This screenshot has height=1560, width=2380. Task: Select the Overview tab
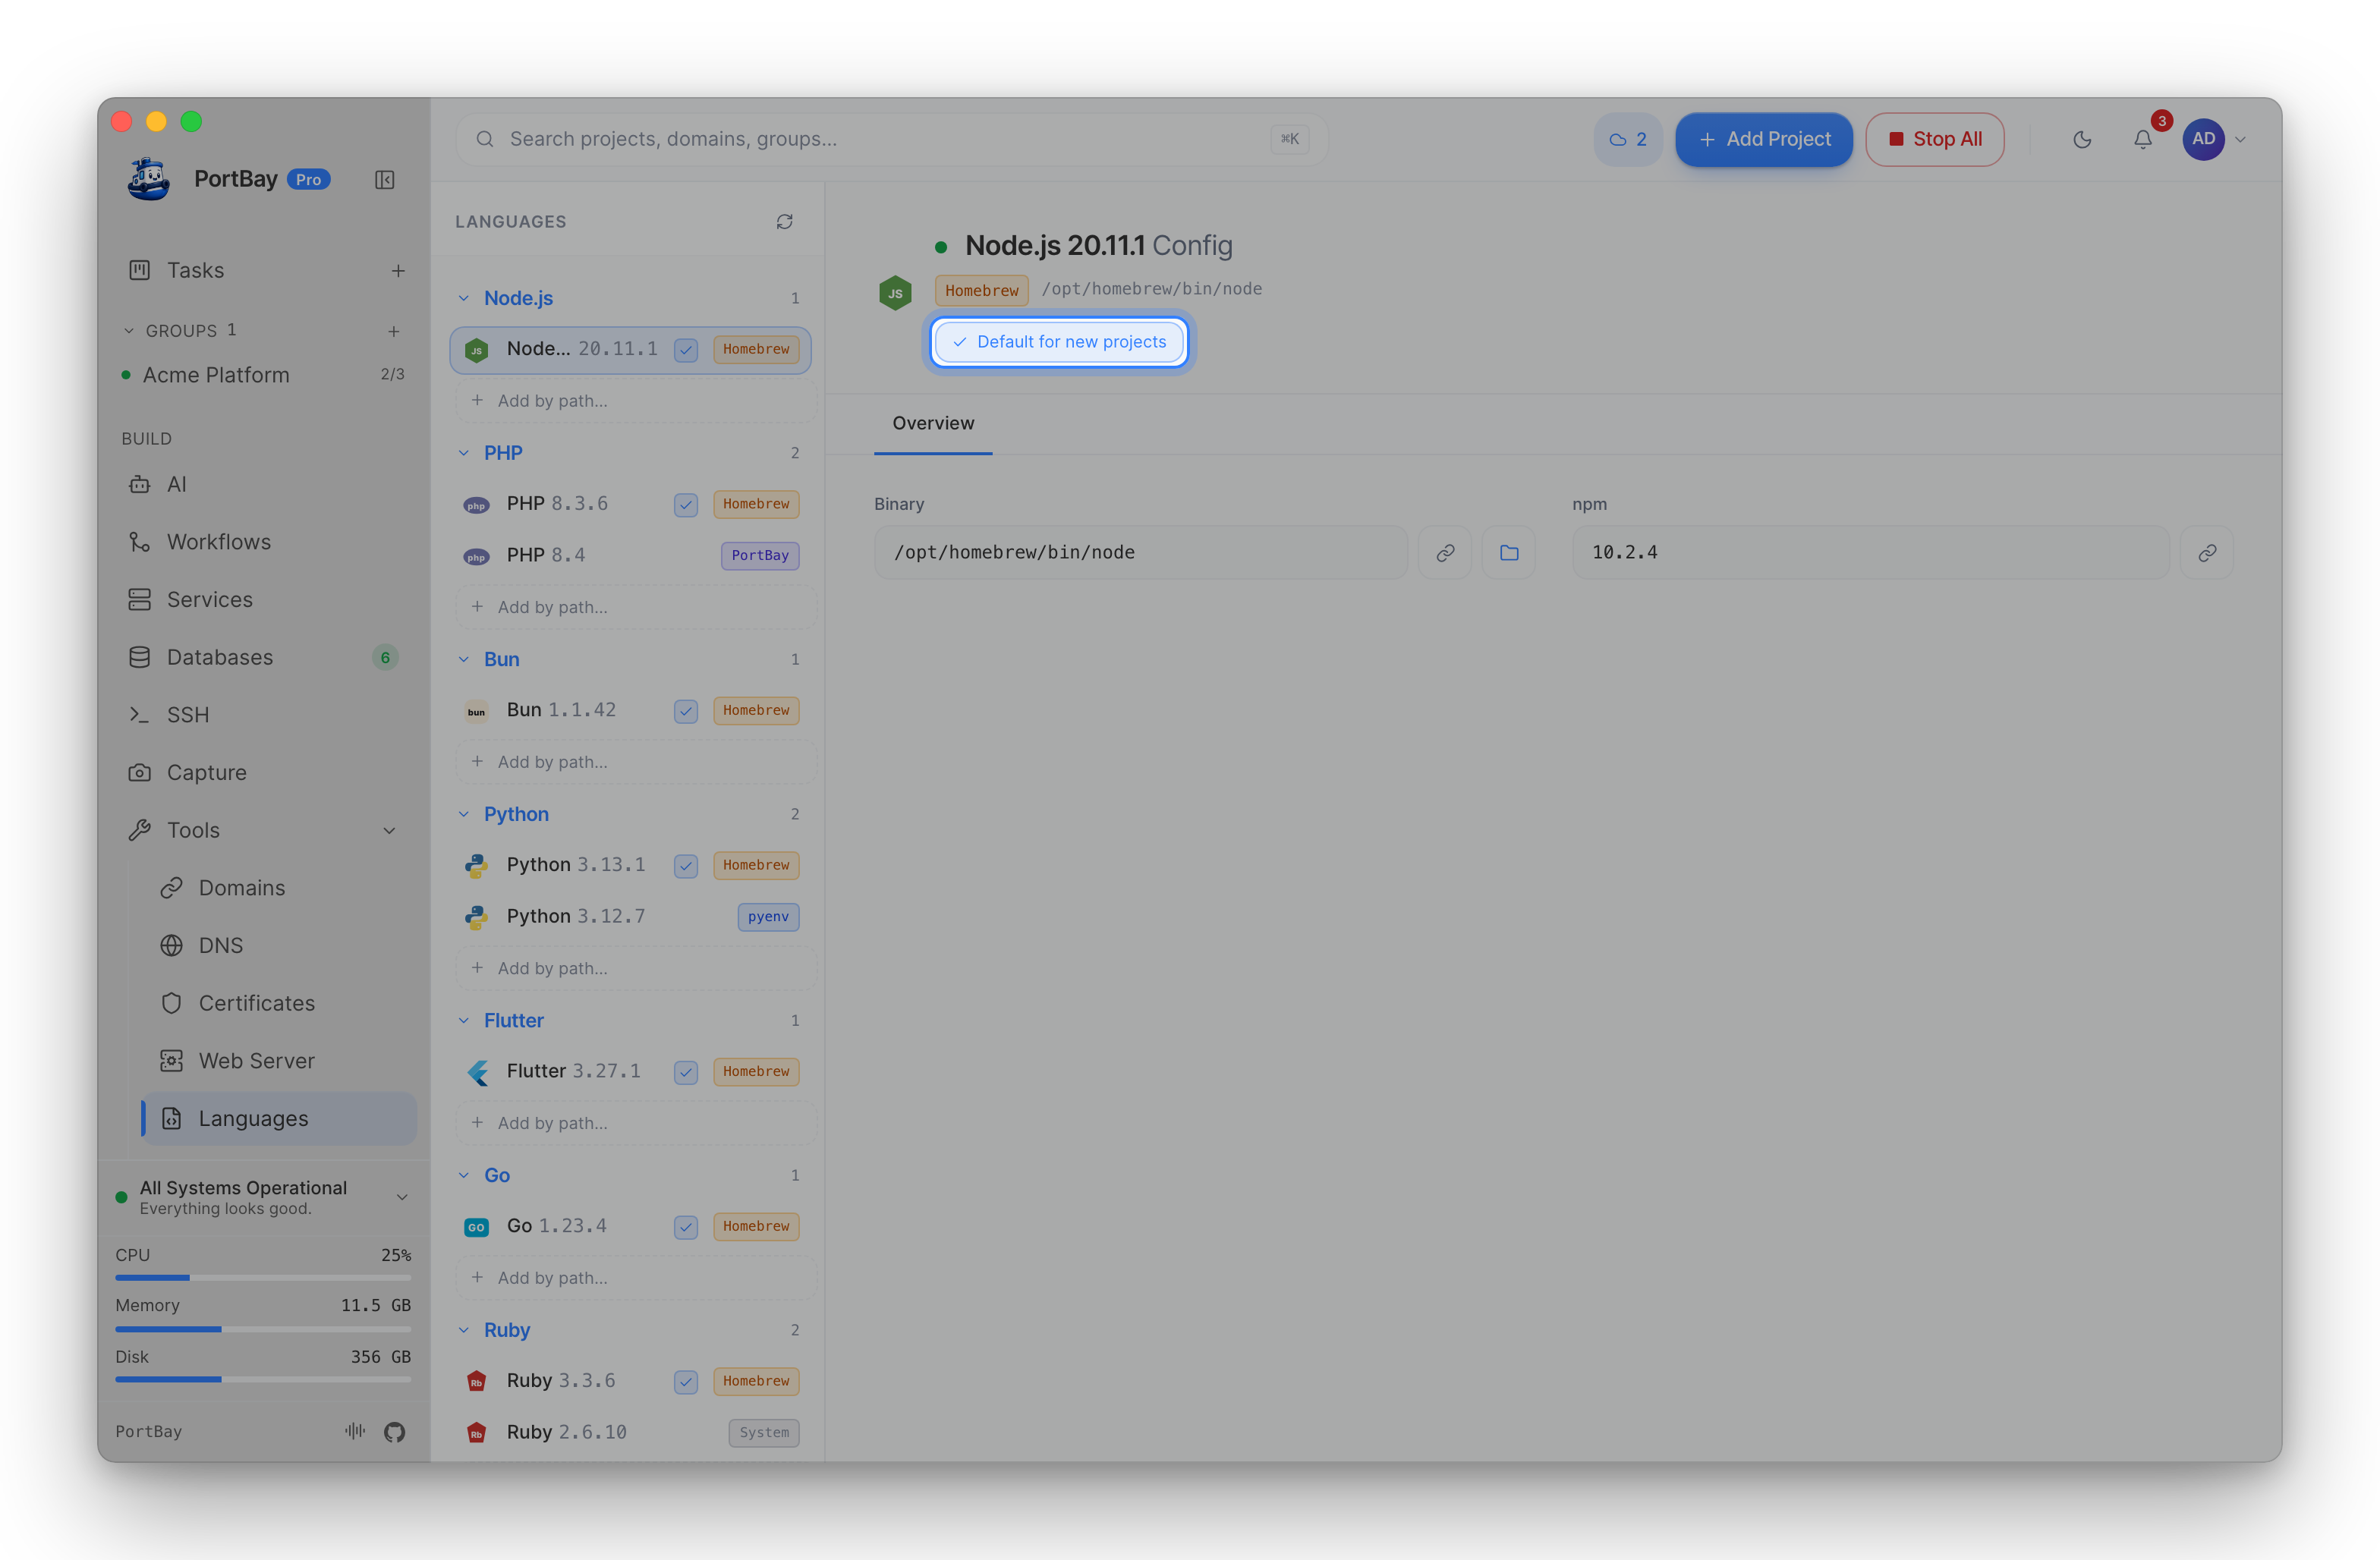point(933,424)
